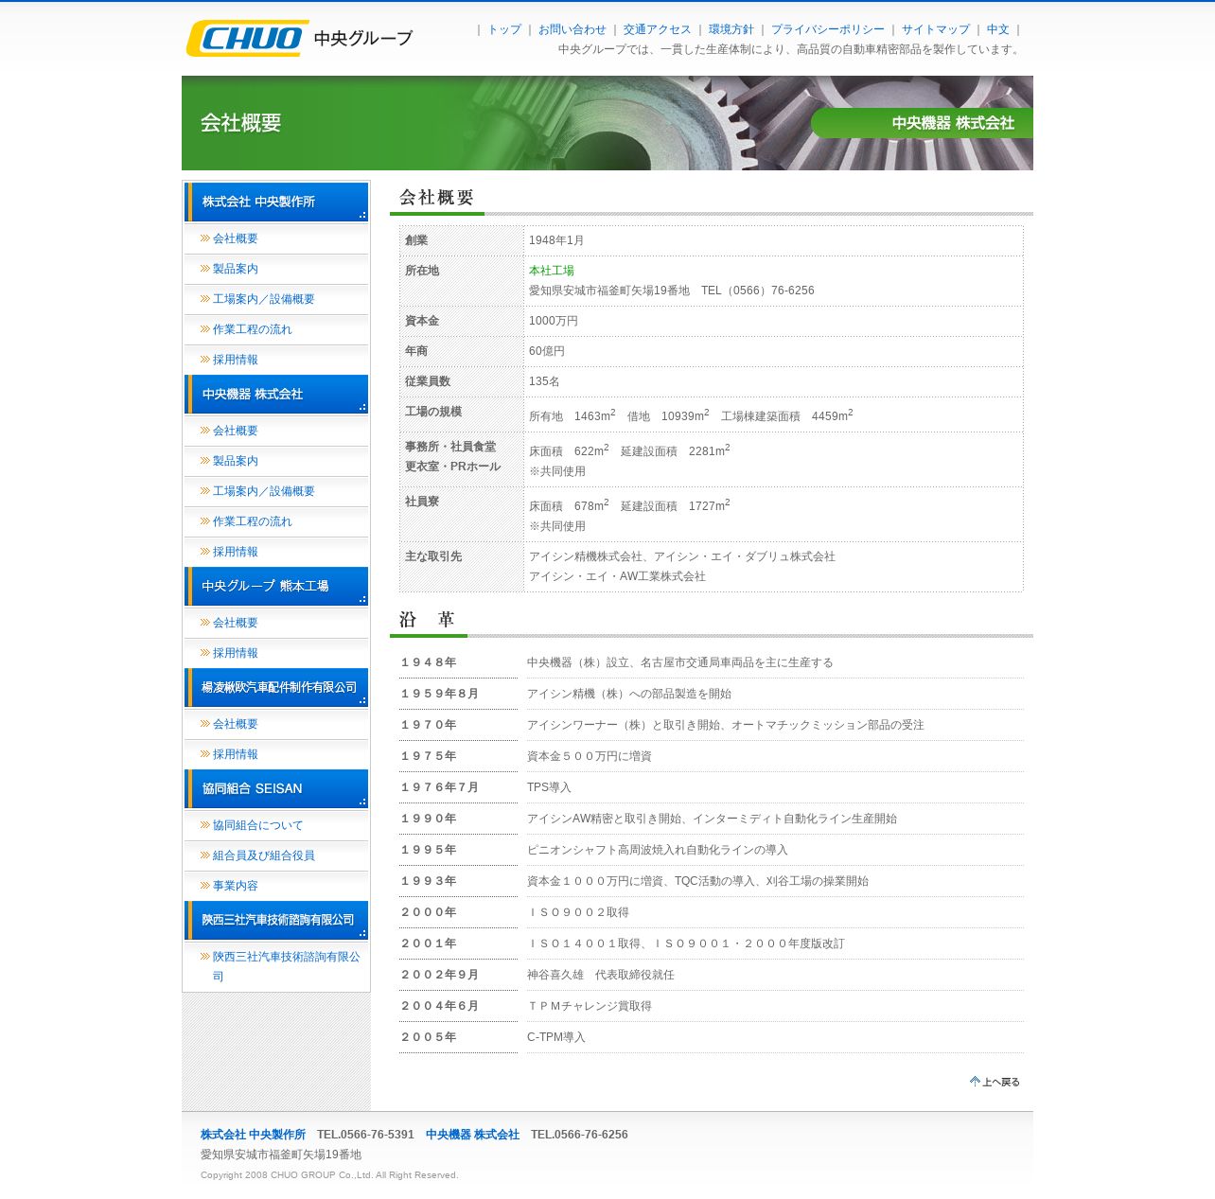This screenshot has width=1215, height=1199.
Task: Open トップ in header navigation
Action: point(504,29)
